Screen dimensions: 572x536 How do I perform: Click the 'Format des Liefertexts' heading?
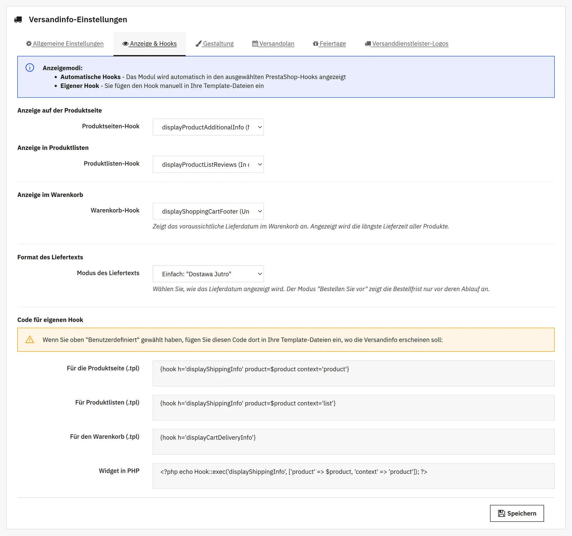[50, 257]
